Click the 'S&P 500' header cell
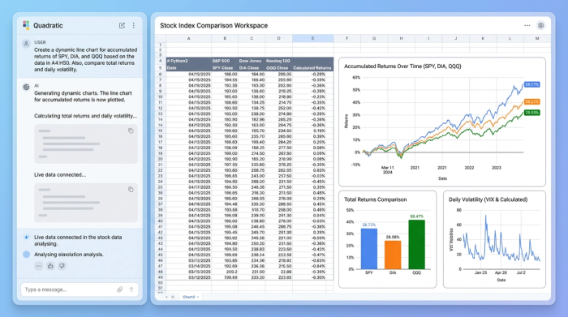Viewport: 568px width, 317px height. tap(225, 61)
